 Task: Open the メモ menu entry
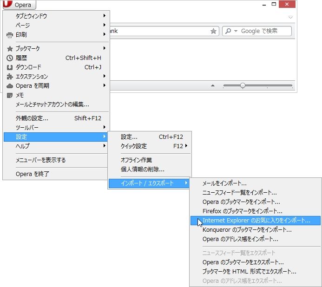57,95
